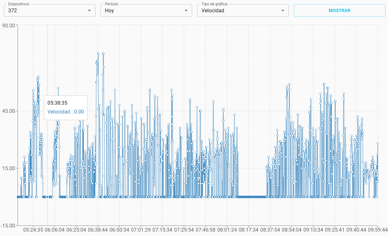Click the 06:06:04 x-axis label
This screenshot has height=236, width=388.
point(55,230)
